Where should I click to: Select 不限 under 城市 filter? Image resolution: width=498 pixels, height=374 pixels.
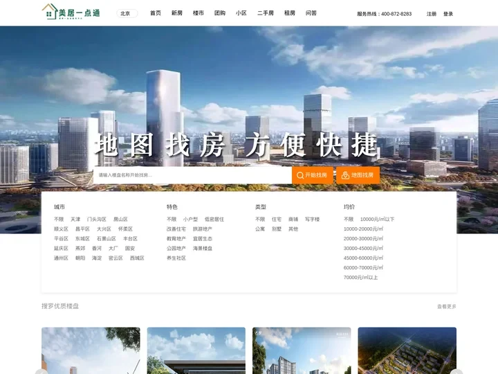point(59,219)
